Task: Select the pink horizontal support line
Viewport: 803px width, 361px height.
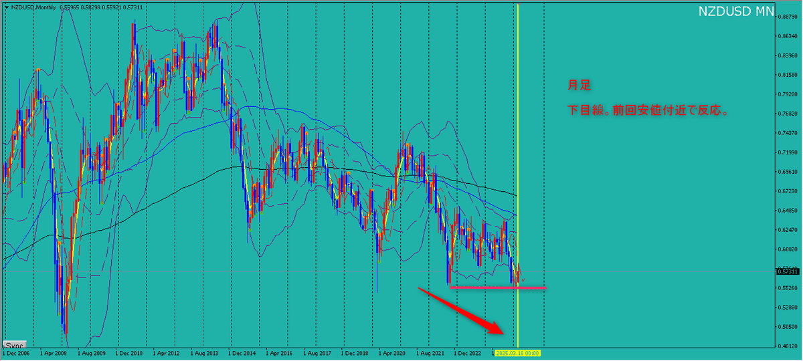Action: click(x=497, y=287)
